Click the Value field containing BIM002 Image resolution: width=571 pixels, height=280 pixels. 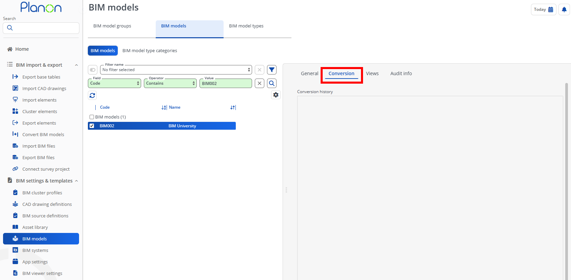226,83
